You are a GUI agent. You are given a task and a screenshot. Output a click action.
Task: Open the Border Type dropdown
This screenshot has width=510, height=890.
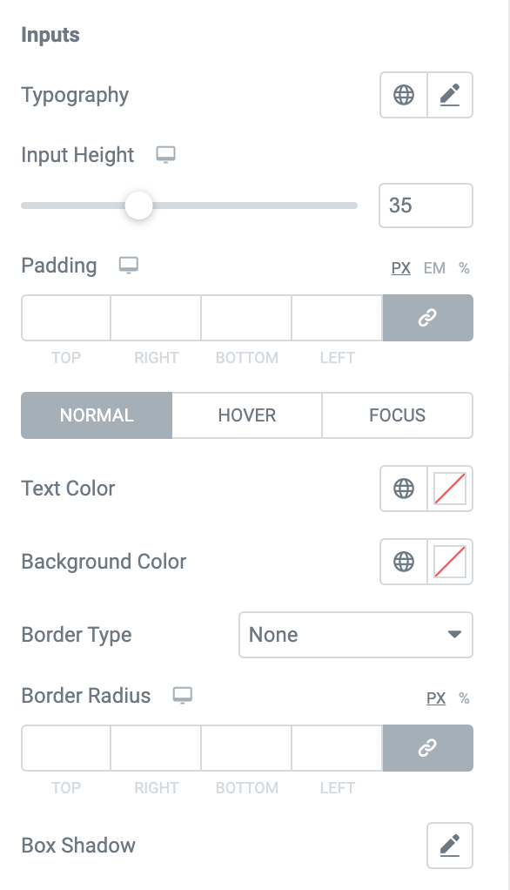coord(355,635)
